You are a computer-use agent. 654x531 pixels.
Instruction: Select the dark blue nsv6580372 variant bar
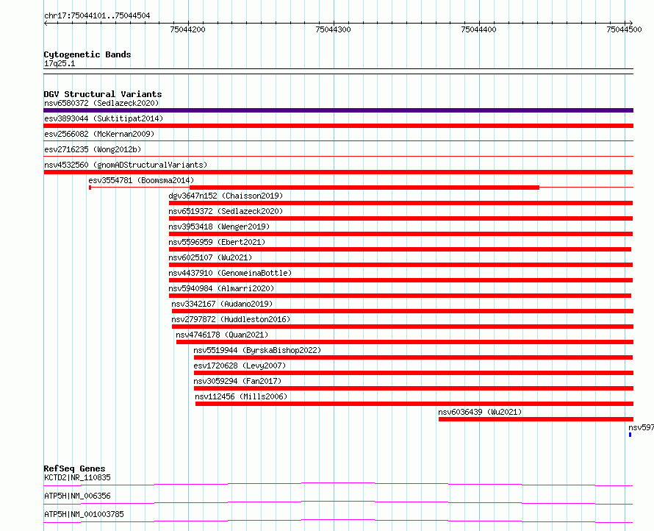pos(338,110)
